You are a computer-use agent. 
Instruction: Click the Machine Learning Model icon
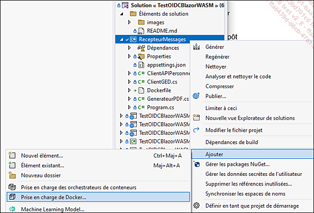(x=12, y=209)
